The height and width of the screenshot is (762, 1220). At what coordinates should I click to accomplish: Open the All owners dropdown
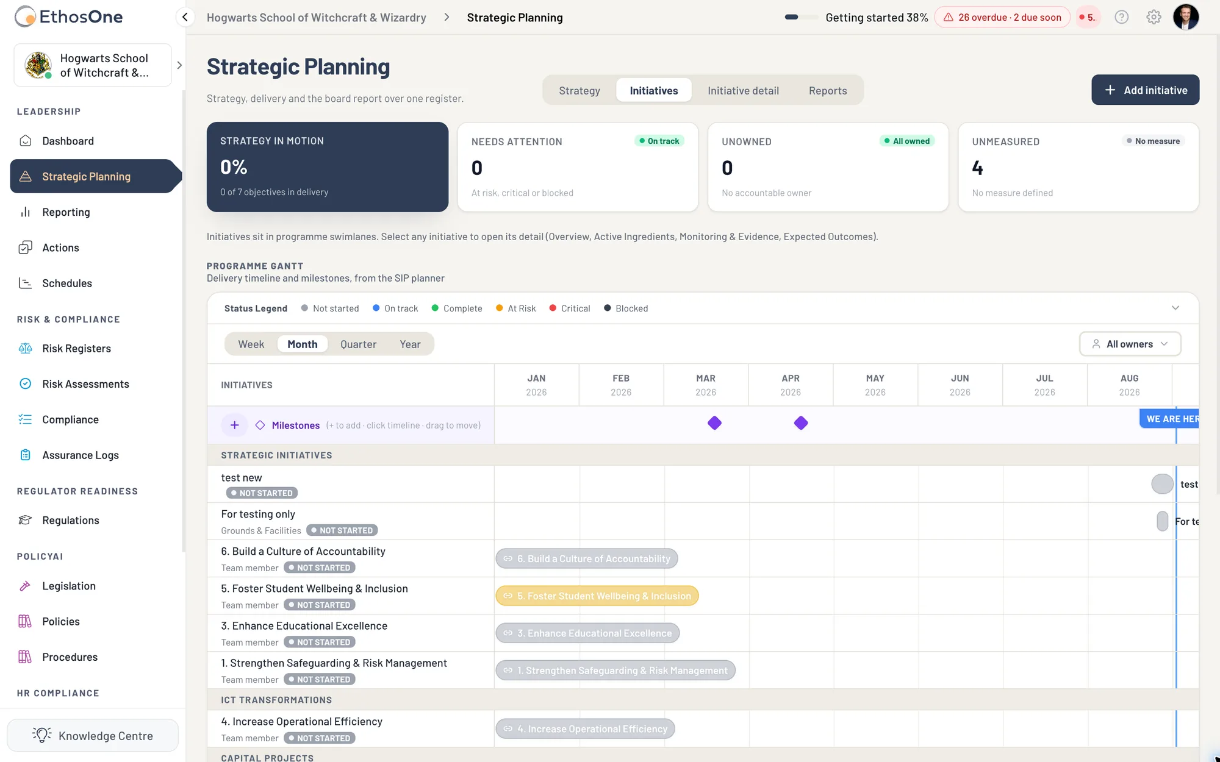pyautogui.click(x=1130, y=344)
